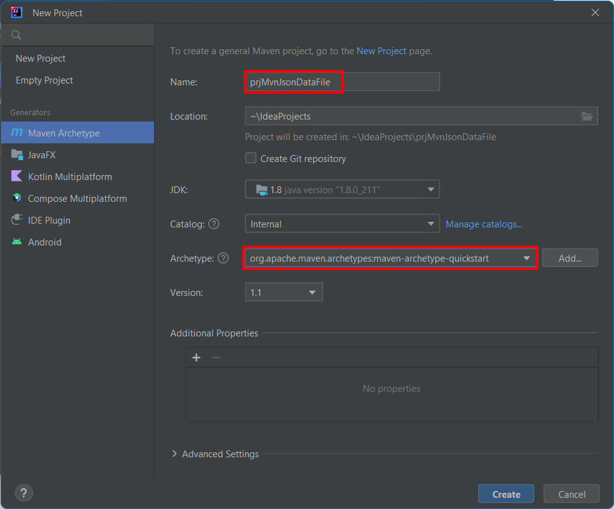Open the JDK dropdown
This screenshot has height=509, width=614.
342,189
